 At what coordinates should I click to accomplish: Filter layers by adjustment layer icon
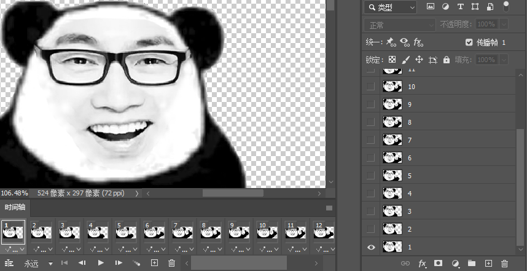point(445,6)
